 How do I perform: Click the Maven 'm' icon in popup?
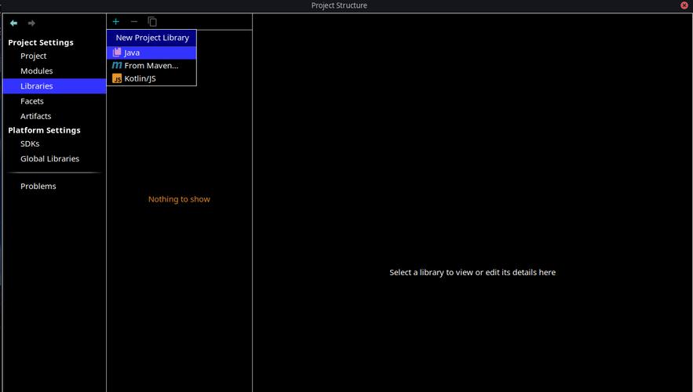tap(117, 65)
